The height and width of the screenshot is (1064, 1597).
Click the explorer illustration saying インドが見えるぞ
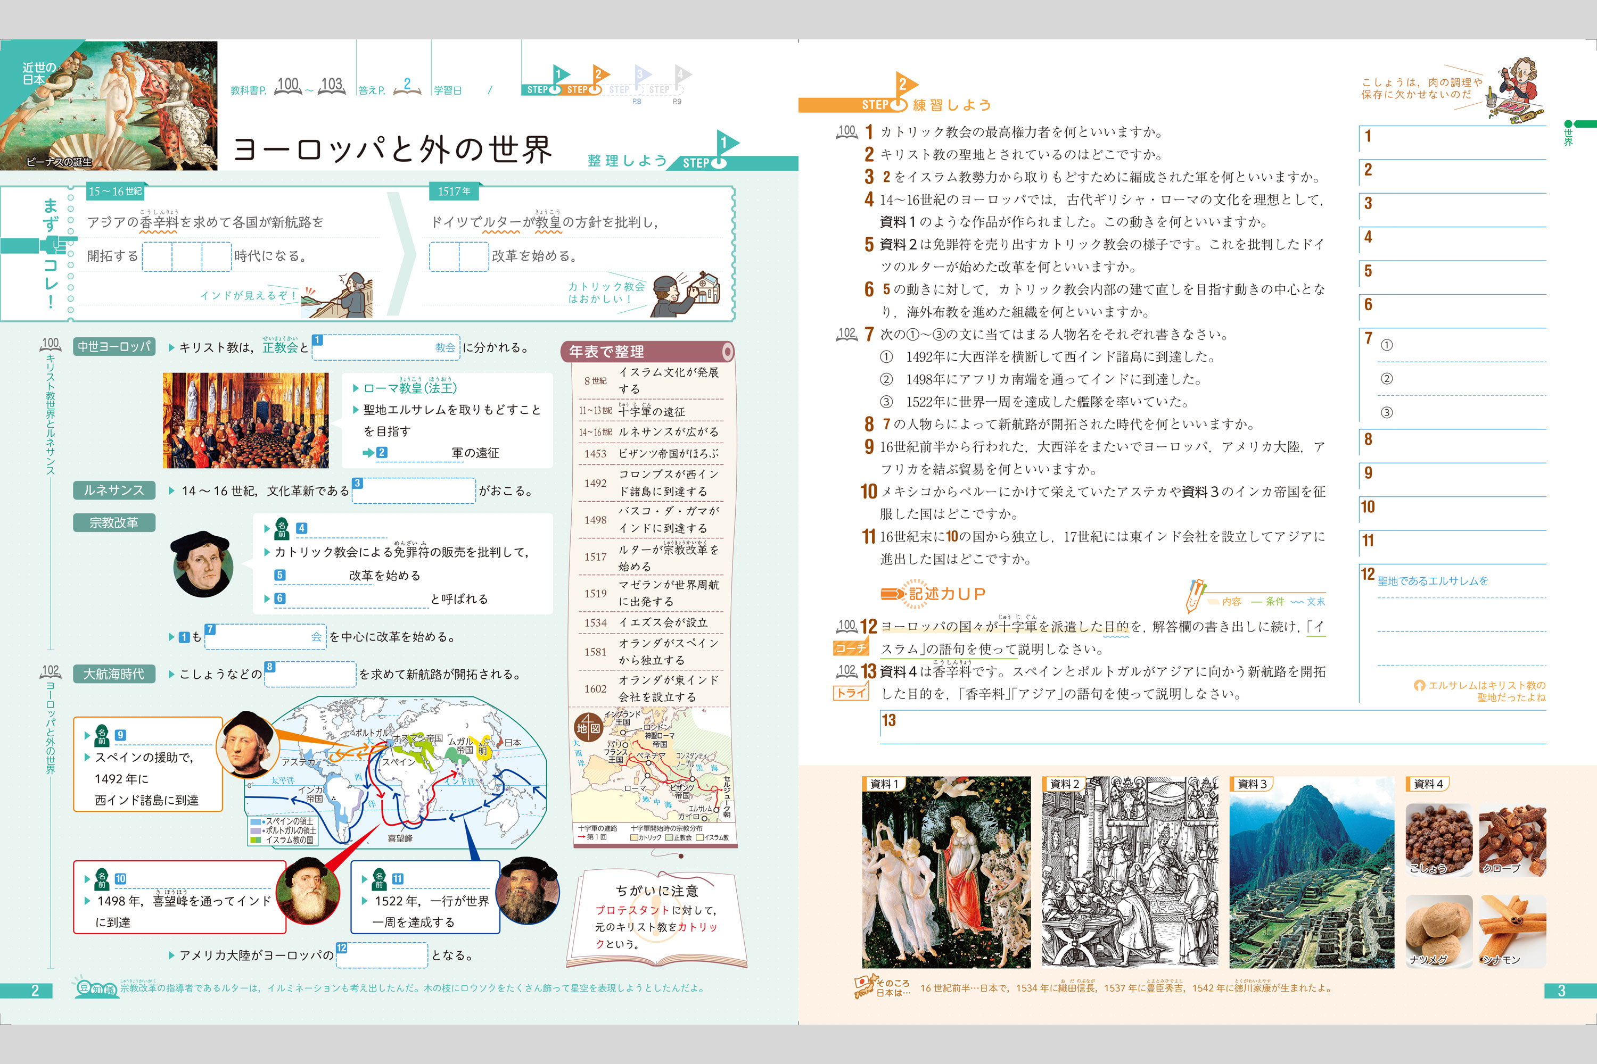pyautogui.click(x=337, y=295)
